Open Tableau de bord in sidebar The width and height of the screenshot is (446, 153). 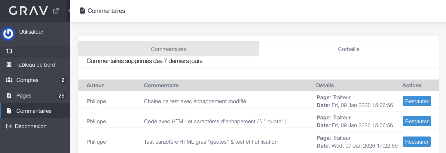coord(35,65)
